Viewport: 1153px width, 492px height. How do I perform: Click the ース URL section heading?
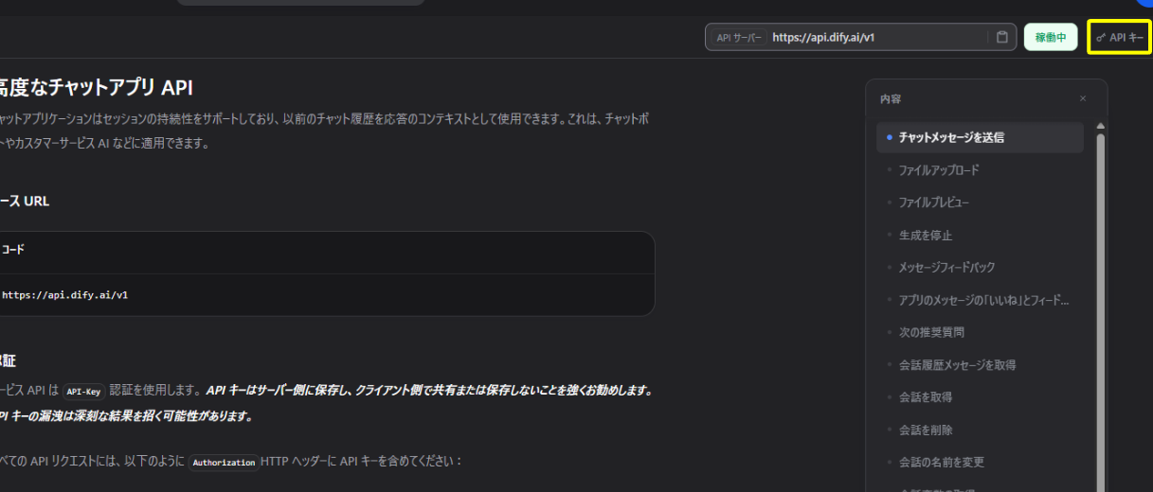pos(25,202)
